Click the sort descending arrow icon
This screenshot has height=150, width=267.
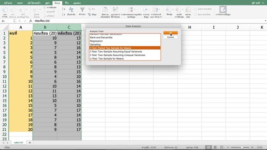tap(63, 15)
